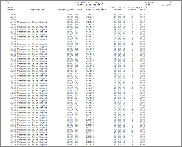Select 40,000.00 in the lease 15368 rows

point(119,44)
